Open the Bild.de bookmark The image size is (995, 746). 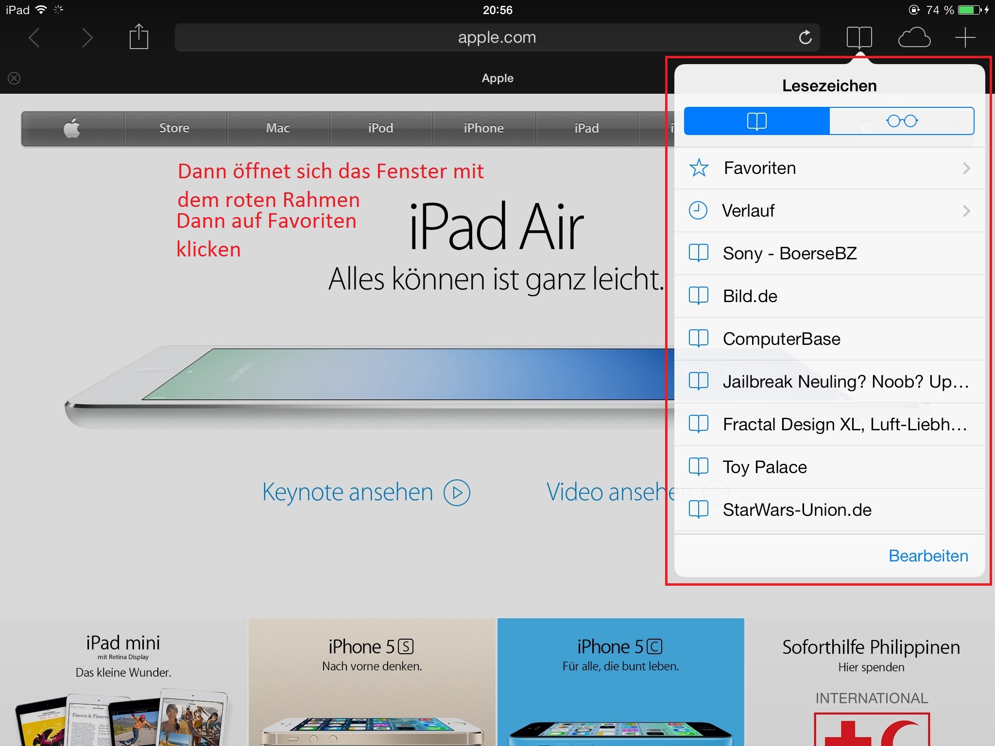(750, 296)
